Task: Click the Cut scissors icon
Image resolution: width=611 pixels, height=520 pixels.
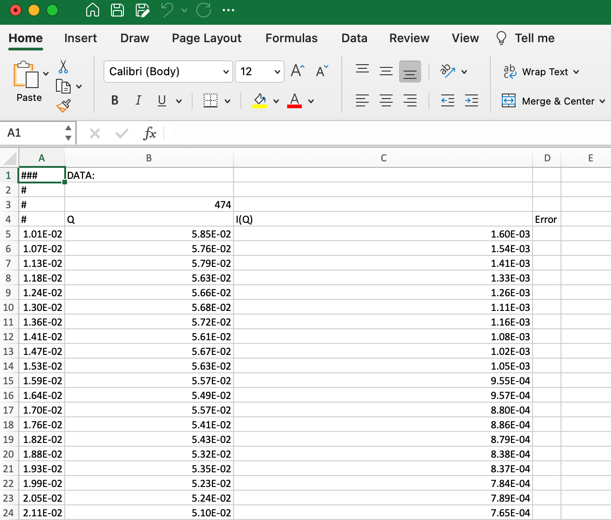Action: [63, 66]
